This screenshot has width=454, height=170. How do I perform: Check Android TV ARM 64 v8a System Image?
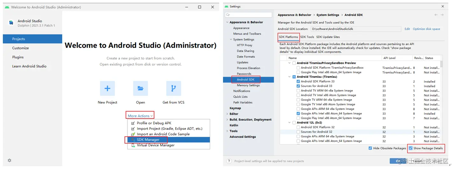(x=298, y=91)
